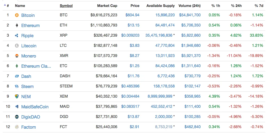Click Factom available supply 8,753,219

(164, 127)
